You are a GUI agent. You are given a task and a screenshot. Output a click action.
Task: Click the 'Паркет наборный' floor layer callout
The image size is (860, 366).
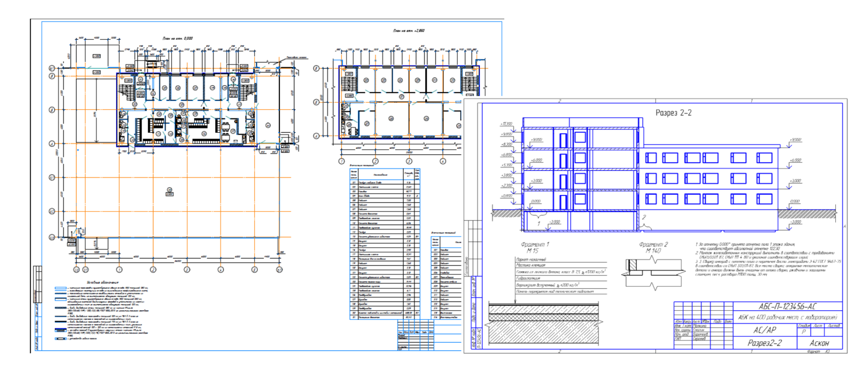pos(531,260)
